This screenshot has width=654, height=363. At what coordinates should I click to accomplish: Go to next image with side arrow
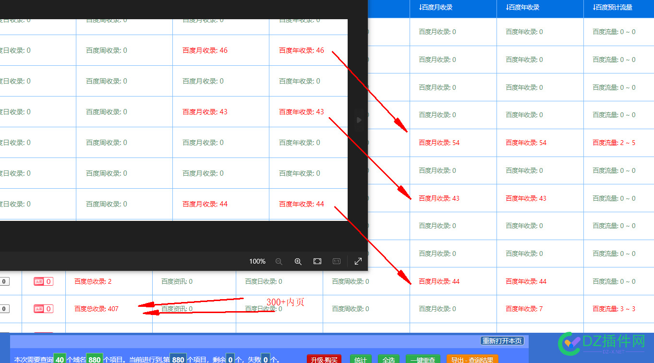pyautogui.click(x=359, y=120)
